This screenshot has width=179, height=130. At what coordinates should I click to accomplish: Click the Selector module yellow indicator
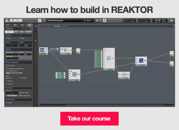[114, 69]
